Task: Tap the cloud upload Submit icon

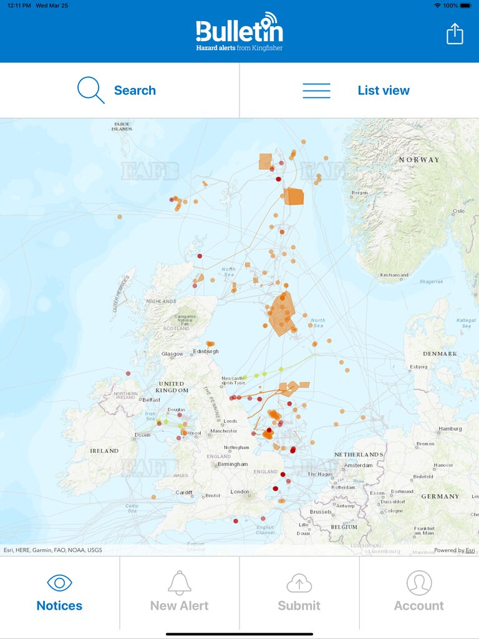Action: click(x=299, y=583)
